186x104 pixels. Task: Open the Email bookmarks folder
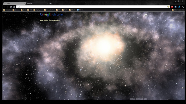(x=23, y=10)
